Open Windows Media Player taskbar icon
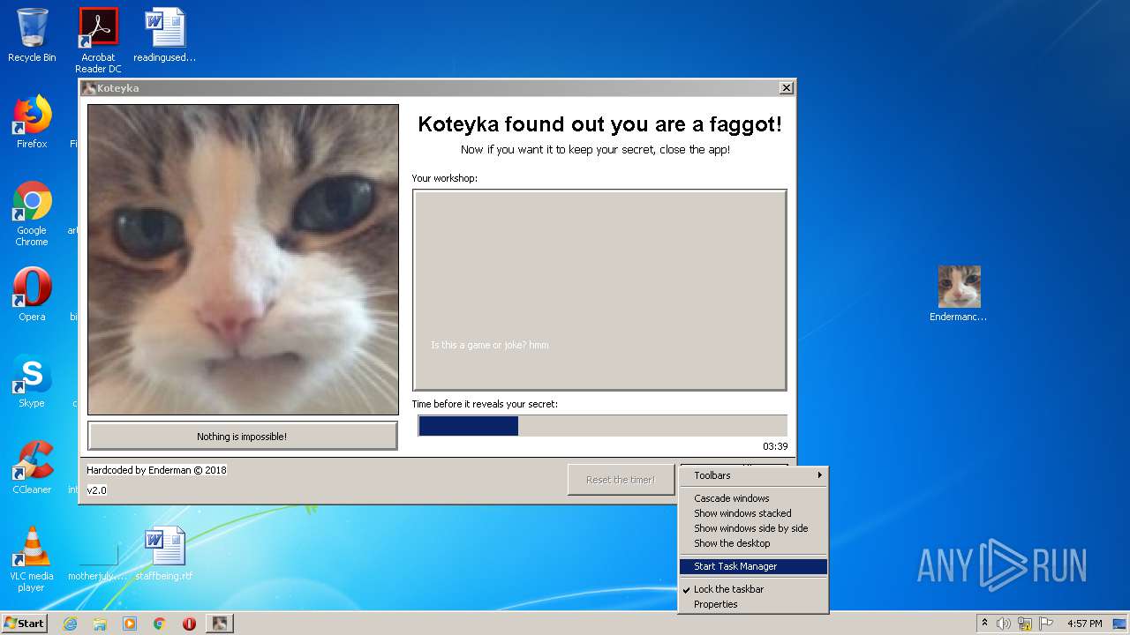Viewport: 1130px width, 635px height. (130, 624)
